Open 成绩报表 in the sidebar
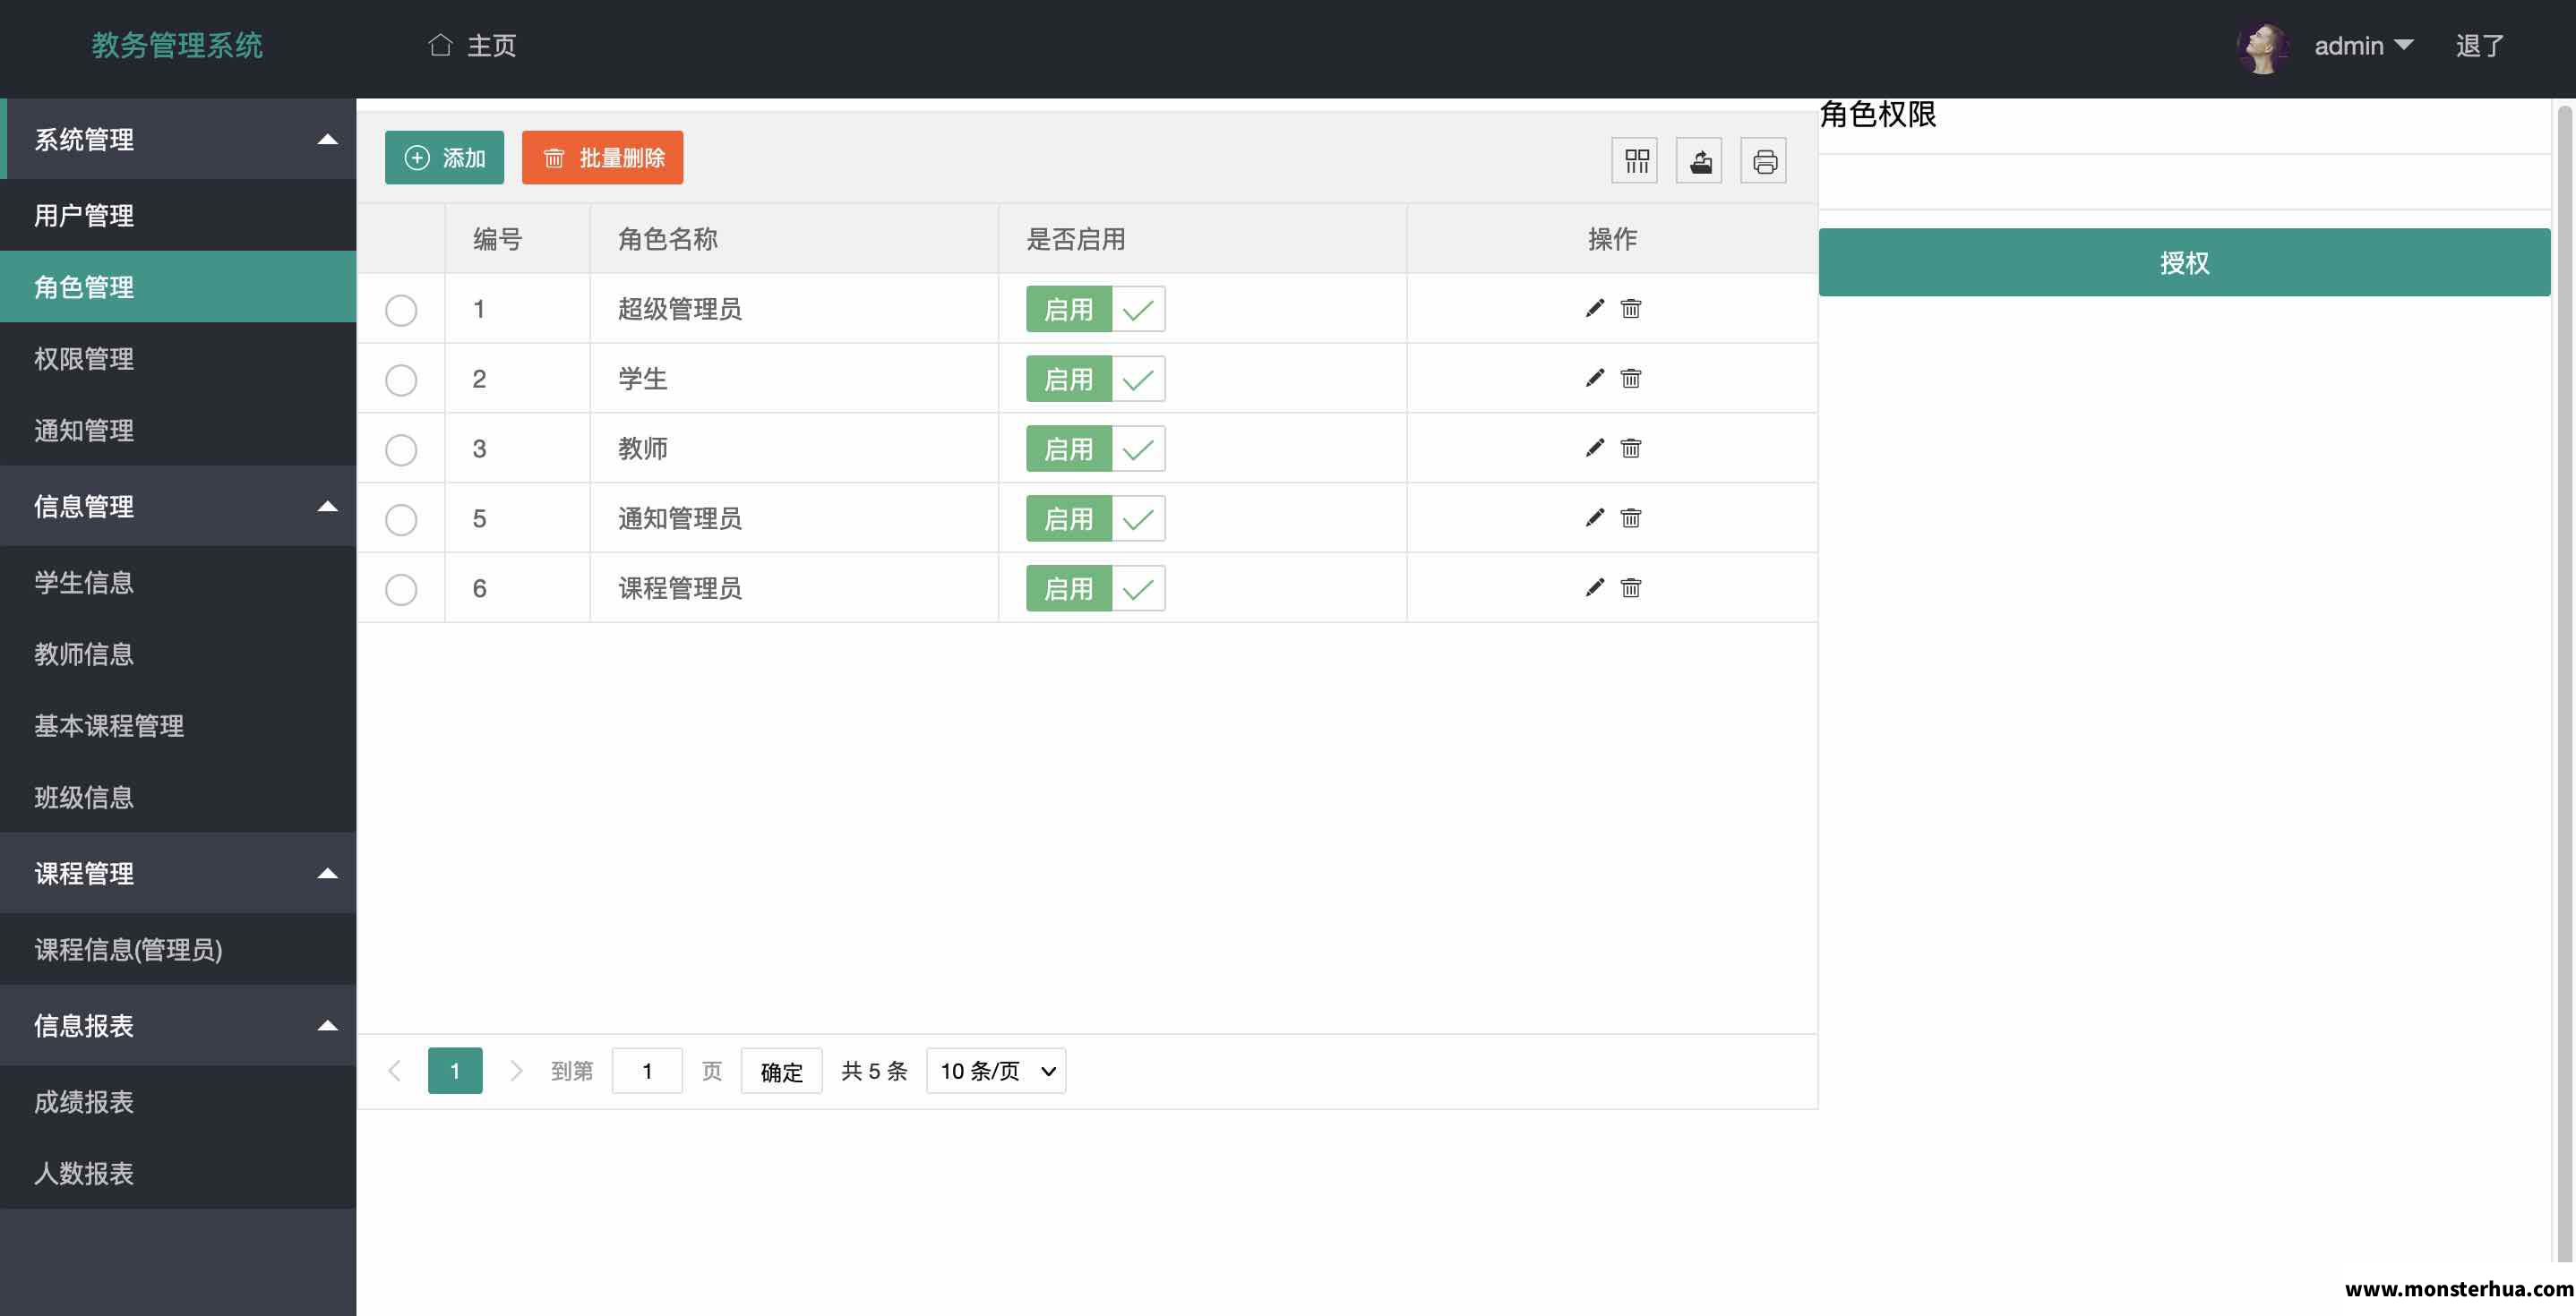 click(178, 1102)
